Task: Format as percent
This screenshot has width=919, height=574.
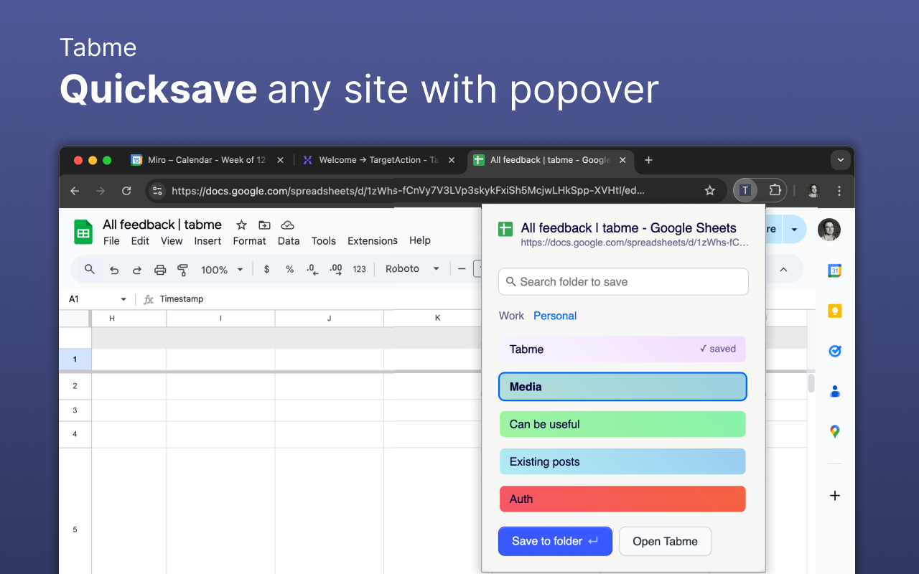Action: [x=290, y=269]
